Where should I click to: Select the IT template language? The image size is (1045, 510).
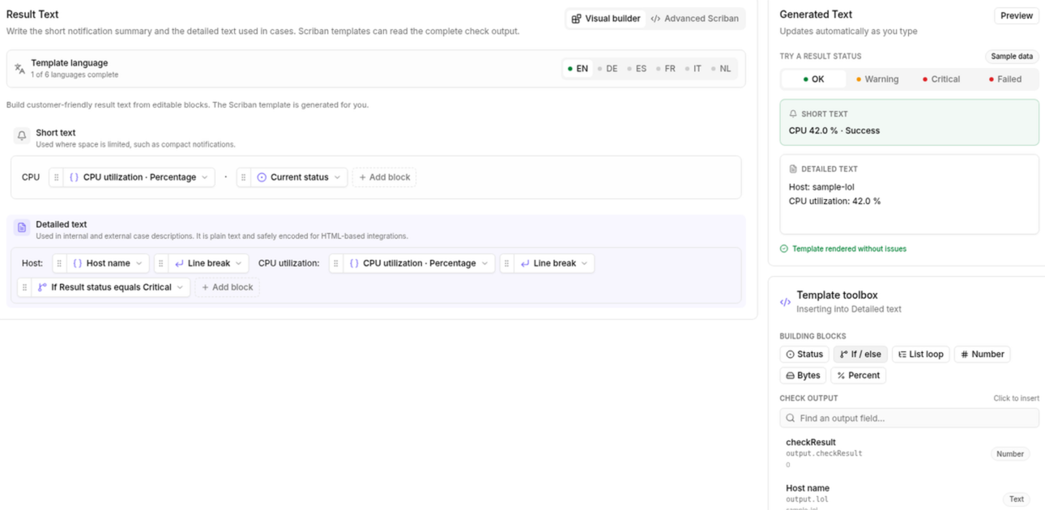pyautogui.click(x=693, y=69)
